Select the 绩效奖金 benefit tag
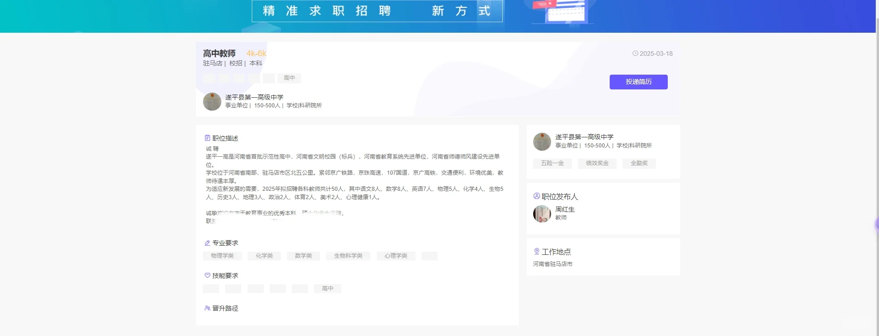 coord(597,163)
